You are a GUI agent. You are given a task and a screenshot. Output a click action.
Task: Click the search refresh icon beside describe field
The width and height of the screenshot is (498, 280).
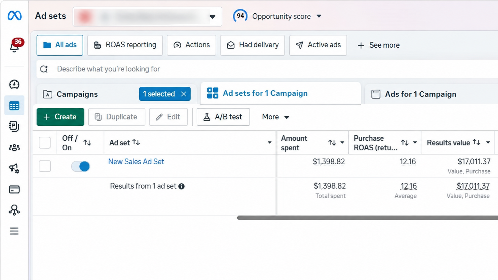pyautogui.click(x=44, y=69)
